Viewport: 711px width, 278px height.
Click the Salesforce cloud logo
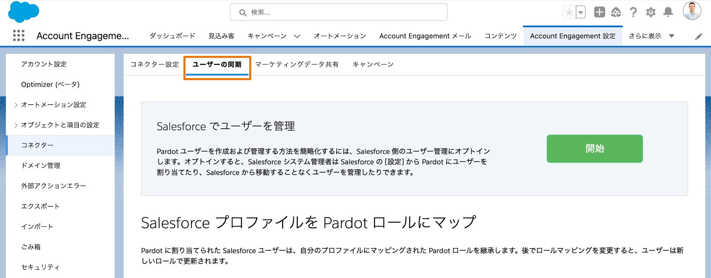tap(24, 12)
